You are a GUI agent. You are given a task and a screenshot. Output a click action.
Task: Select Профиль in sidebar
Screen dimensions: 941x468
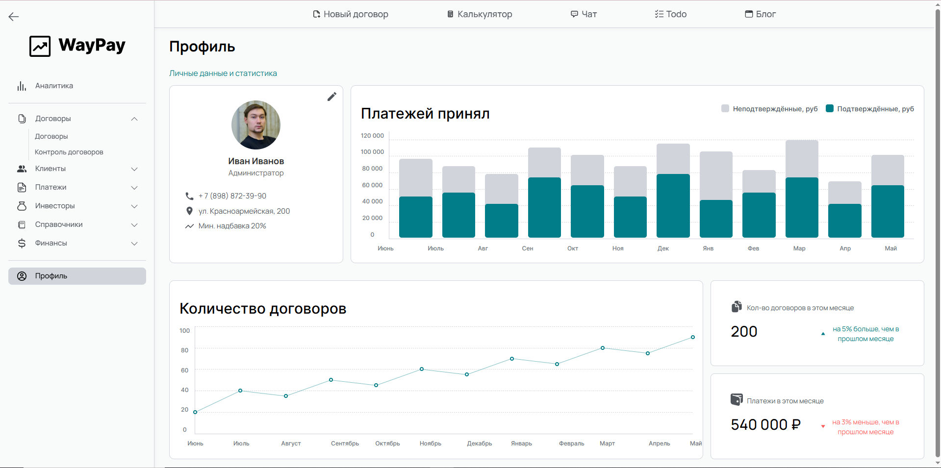click(77, 276)
